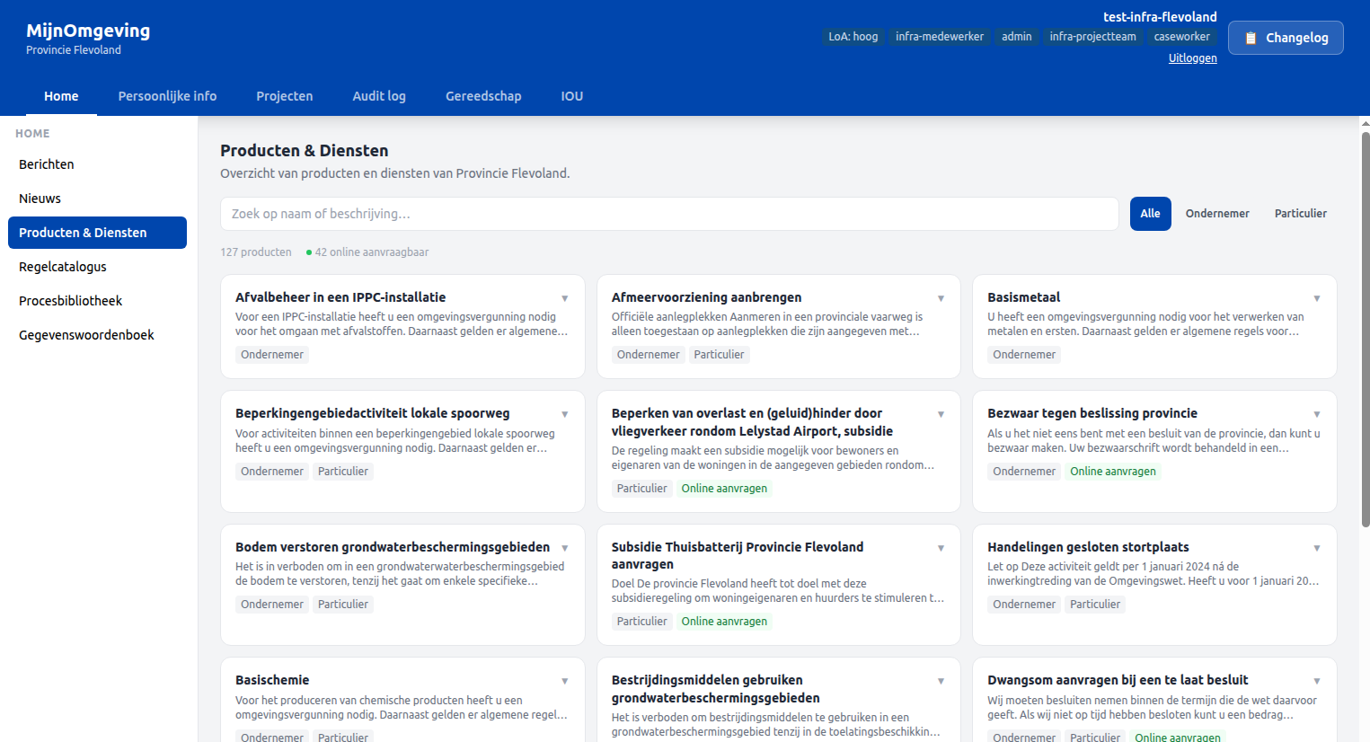Expand the Basischemie product card
Image resolution: width=1370 pixels, height=742 pixels.
pyautogui.click(x=564, y=680)
